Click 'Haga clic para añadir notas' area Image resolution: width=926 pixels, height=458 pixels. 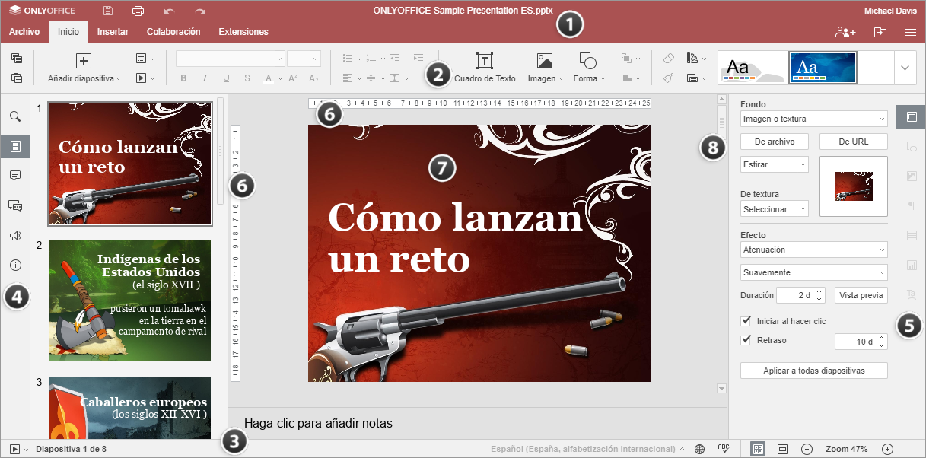[x=318, y=423]
